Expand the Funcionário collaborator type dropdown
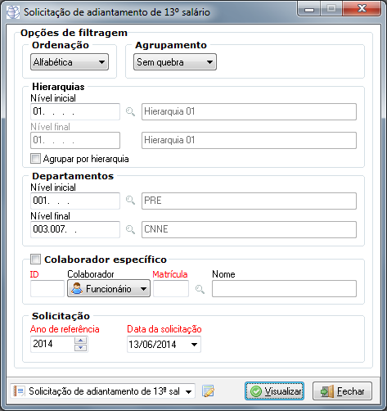The image size is (387, 411). click(x=109, y=288)
